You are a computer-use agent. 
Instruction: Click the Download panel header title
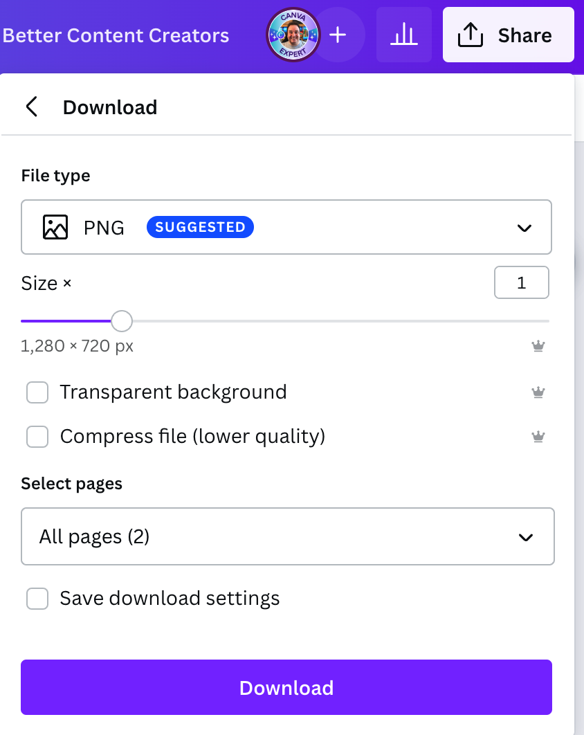coord(110,107)
